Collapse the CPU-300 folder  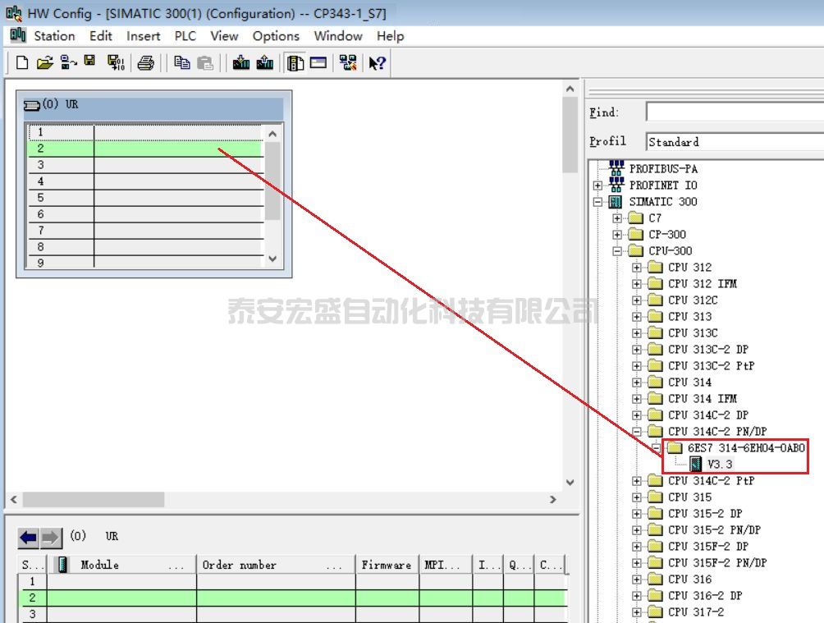coord(617,251)
